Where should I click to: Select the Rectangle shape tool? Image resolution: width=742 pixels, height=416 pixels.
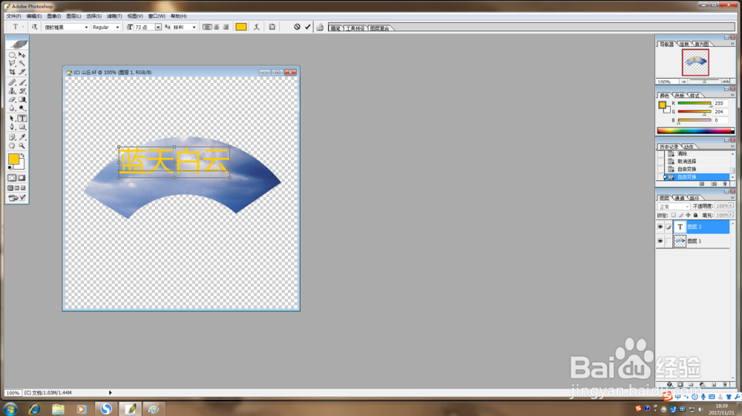coord(22,127)
